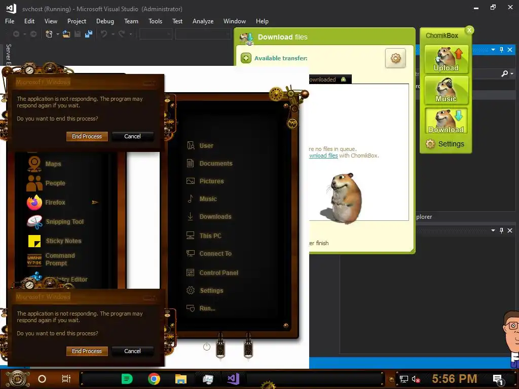The width and height of the screenshot is (519, 389).
Task: Click End Process in lower not-responding dialog
Action: coord(87,351)
